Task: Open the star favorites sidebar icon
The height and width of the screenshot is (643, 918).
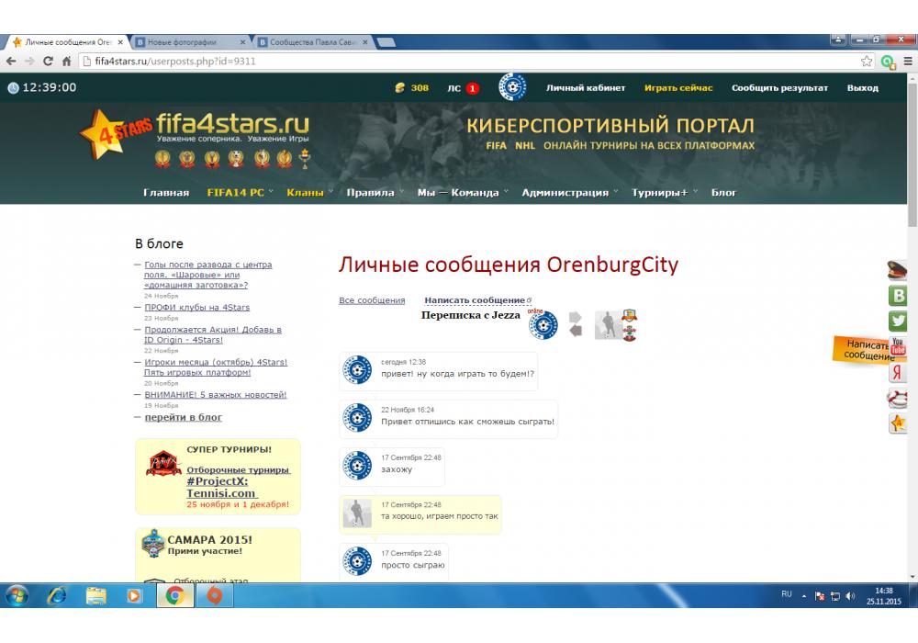Action: (x=898, y=423)
